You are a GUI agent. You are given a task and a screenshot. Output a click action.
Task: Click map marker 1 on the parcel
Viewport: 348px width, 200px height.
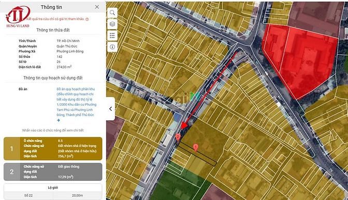click(196, 147)
